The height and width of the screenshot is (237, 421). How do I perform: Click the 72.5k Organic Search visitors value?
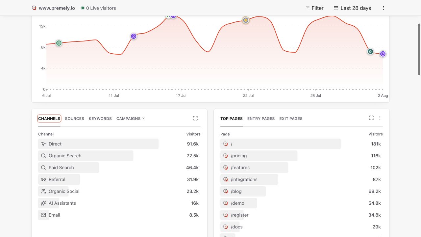(193, 156)
